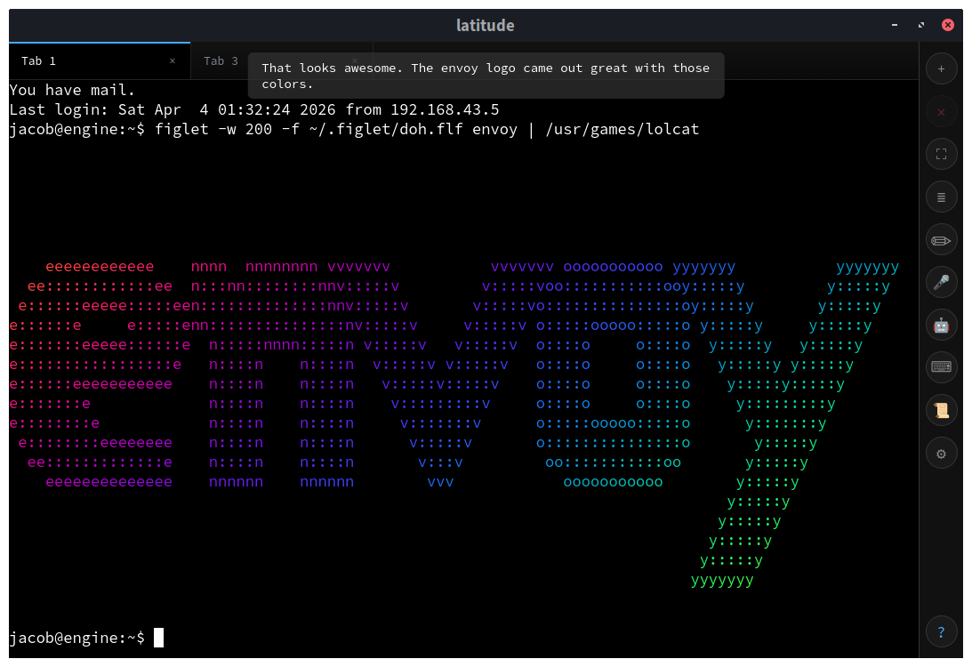This screenshot has height=667, width=972.
Task: Switch to Tab 1
Action: coord(100,60)
